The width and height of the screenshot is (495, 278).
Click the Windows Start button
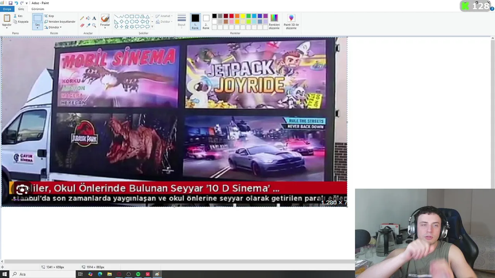pyautogui.click(x=4, y=274)
